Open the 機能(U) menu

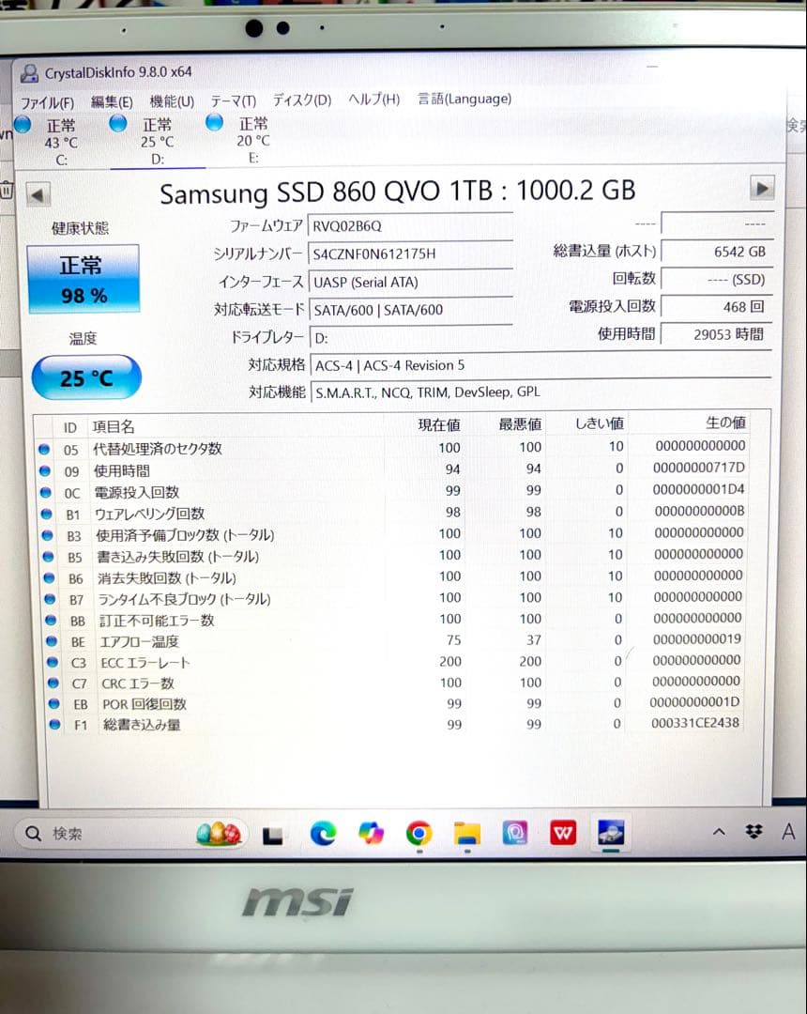172,100
